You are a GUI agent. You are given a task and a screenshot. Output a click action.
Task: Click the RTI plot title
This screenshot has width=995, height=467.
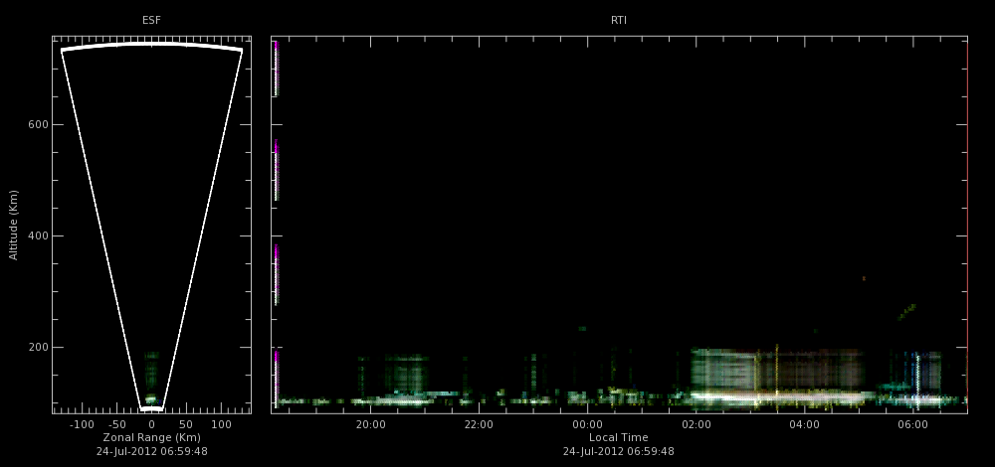619,20
